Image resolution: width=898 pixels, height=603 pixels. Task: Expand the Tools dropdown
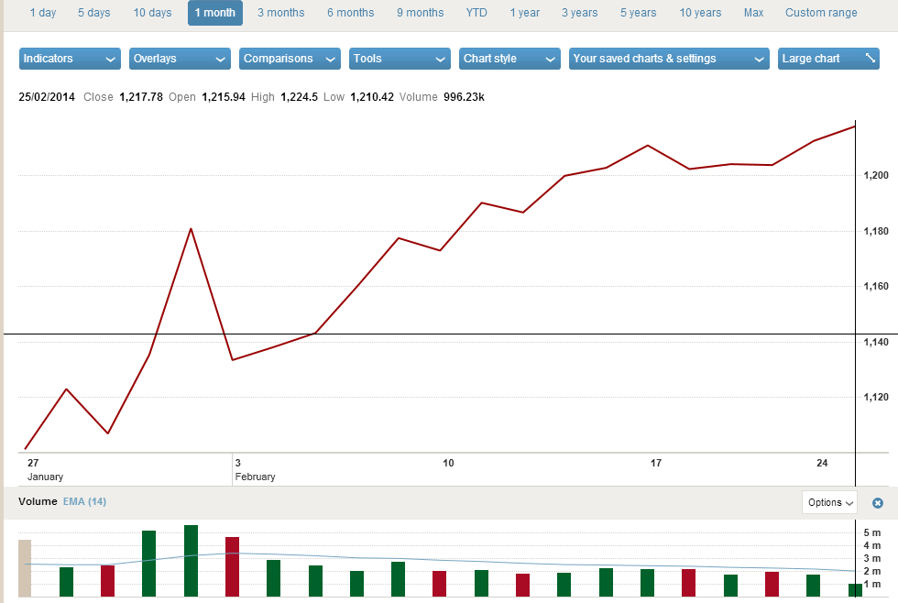tap(400, 59)
